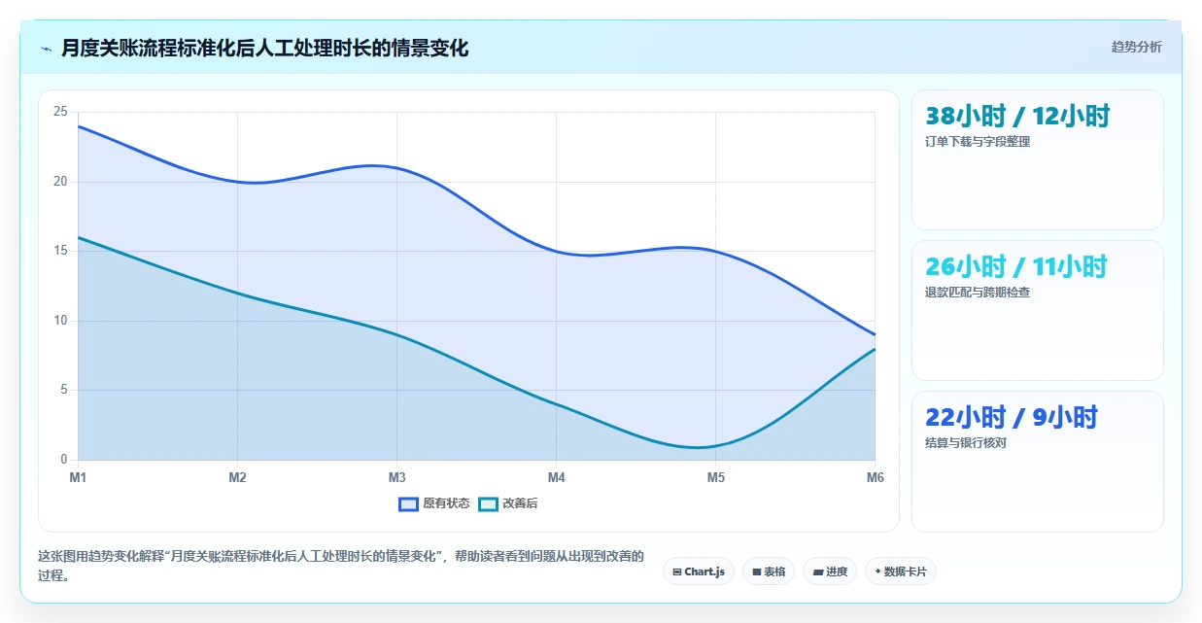Click the M4 x-axis label
Image resolution: width=1202 pixels, height=623 pixels.
(556, 477)
